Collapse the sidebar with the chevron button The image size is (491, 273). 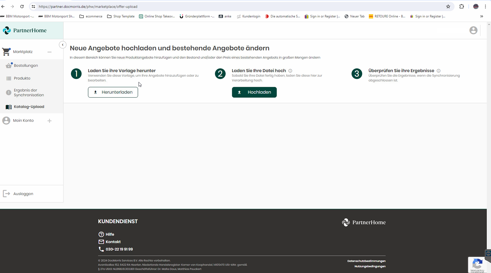63,45
